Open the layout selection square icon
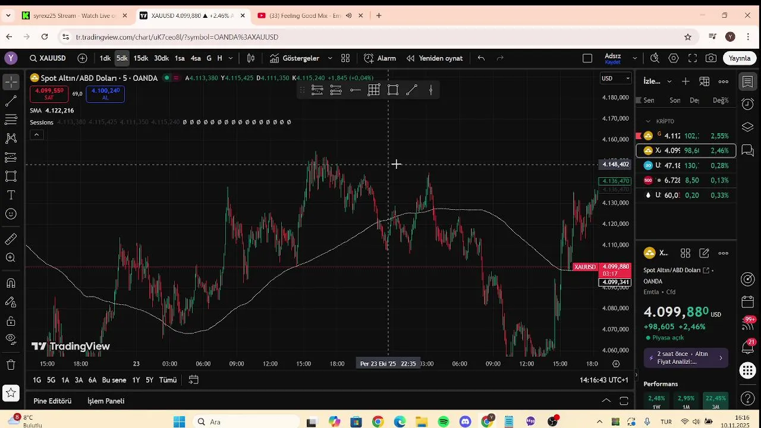This screenshot has height=428, width=761. click(587, 58)
